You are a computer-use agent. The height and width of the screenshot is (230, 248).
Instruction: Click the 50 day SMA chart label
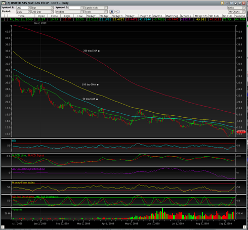pos(89,99)
